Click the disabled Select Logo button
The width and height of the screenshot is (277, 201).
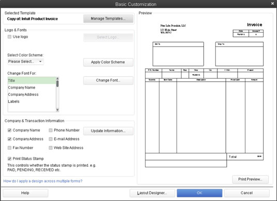pos(108,37)
